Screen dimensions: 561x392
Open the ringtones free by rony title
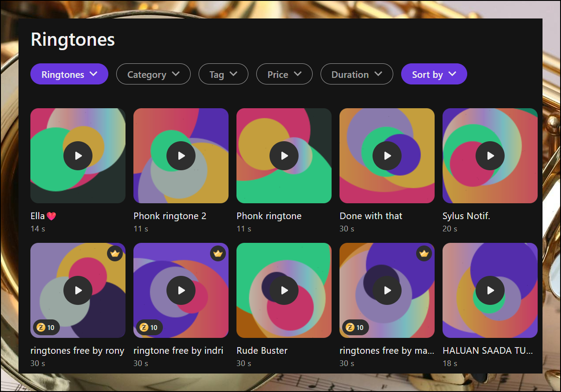point(78,351)
